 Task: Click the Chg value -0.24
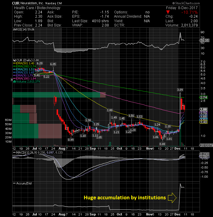click(194, 16)
